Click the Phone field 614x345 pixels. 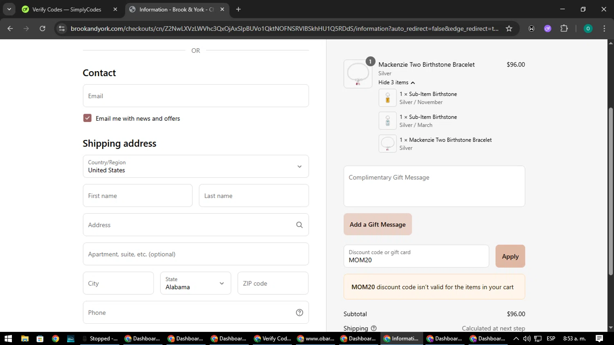[x=196, y=312]
